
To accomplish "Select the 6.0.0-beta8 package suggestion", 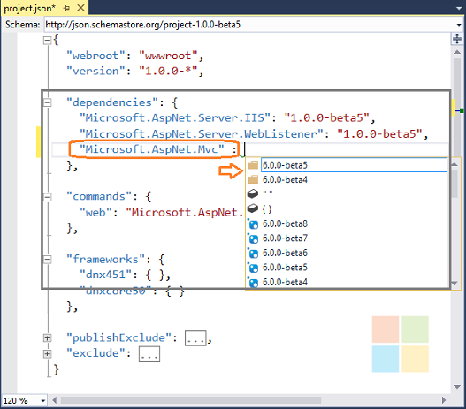I will (347, 223).
